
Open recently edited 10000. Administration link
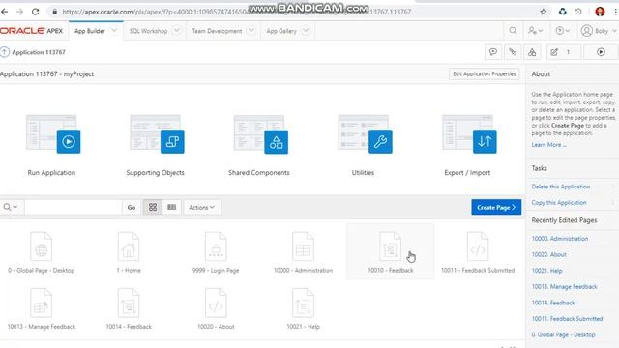point(560,239)
